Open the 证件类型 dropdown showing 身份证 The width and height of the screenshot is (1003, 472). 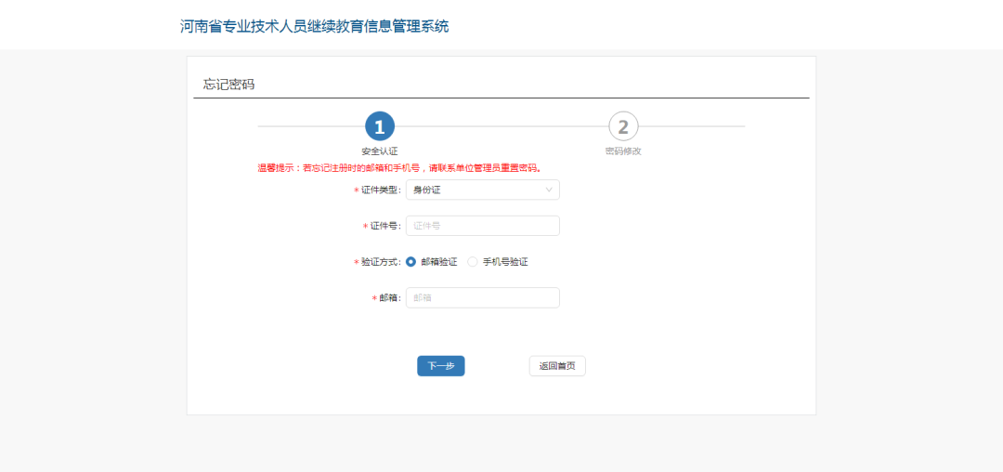point(474,190)
